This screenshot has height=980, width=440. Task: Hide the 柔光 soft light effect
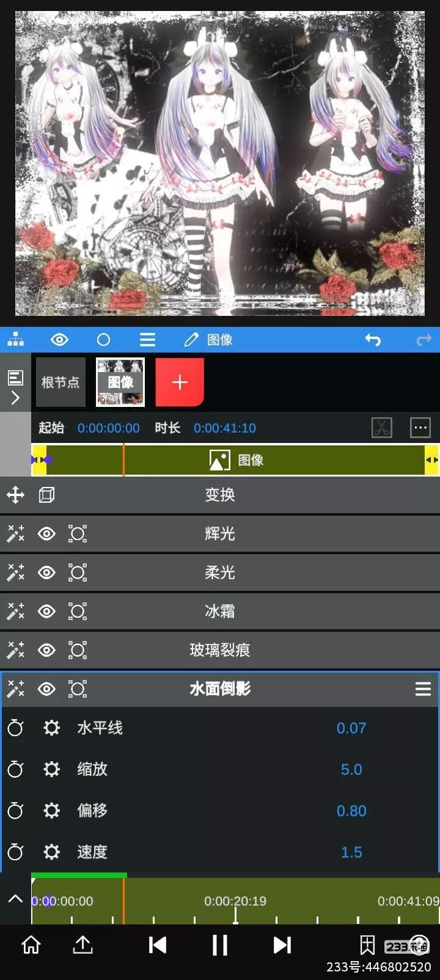46,572
